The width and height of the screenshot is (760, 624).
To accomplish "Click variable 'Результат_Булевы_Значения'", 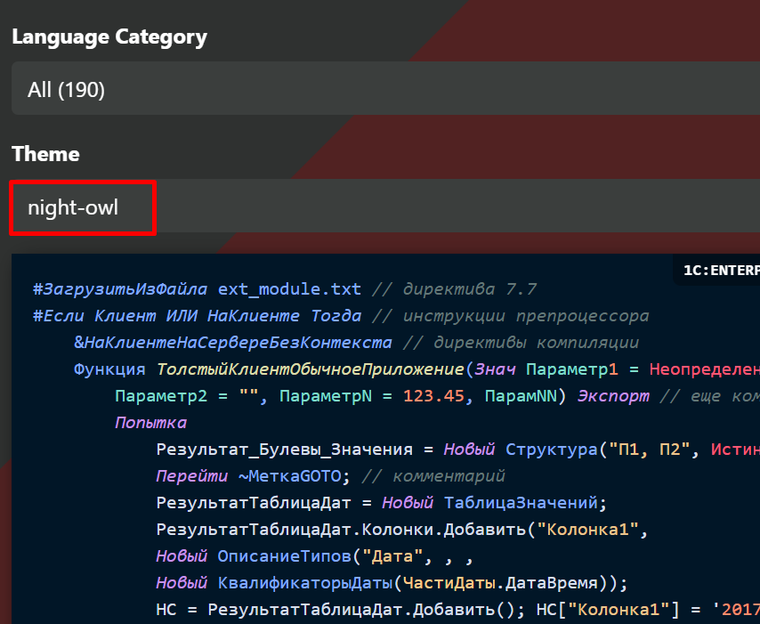I will click(x=285, y=450).
